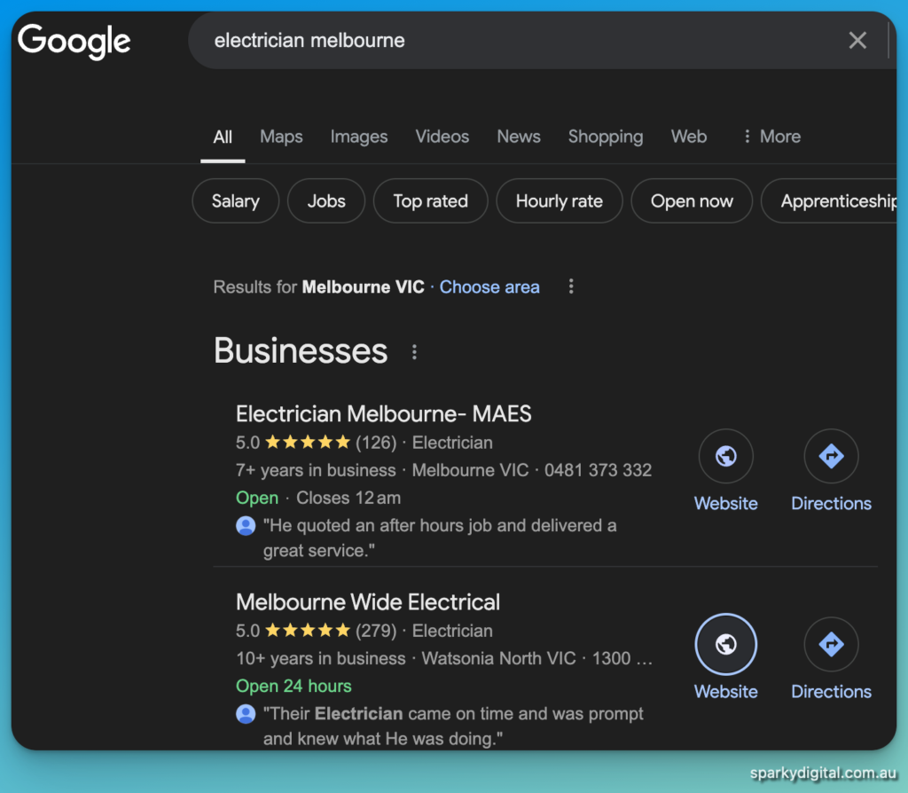Click the "Melbourne VIC" results location text

363,287
